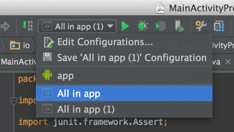Start the Debug bug icon

(x=143, y=26)
